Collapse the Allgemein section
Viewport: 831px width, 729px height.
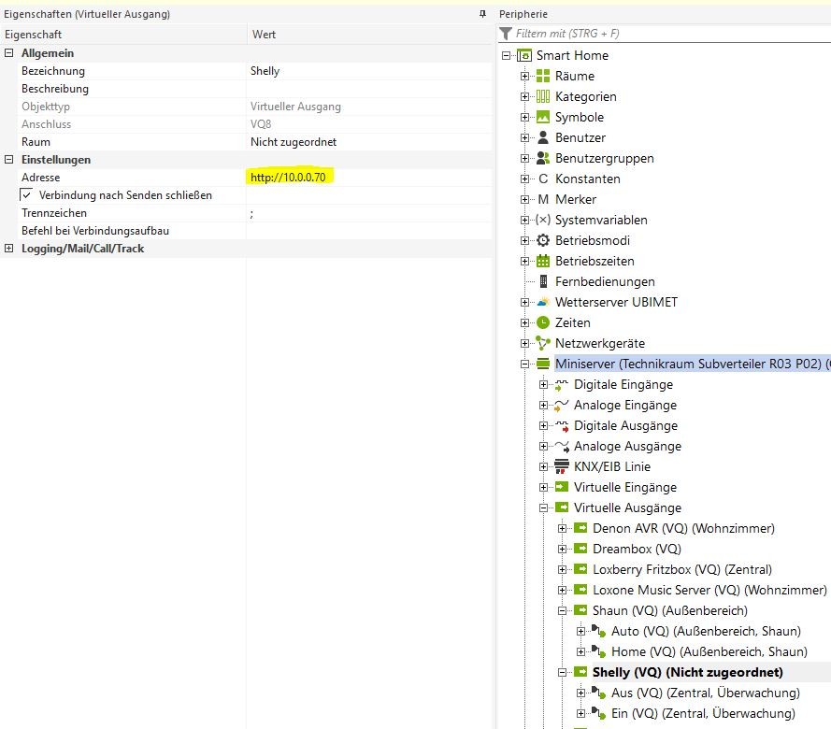(x=8, y=53)
